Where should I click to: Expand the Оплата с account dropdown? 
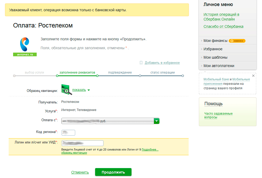pyautogui.click(x=156, y=121)
